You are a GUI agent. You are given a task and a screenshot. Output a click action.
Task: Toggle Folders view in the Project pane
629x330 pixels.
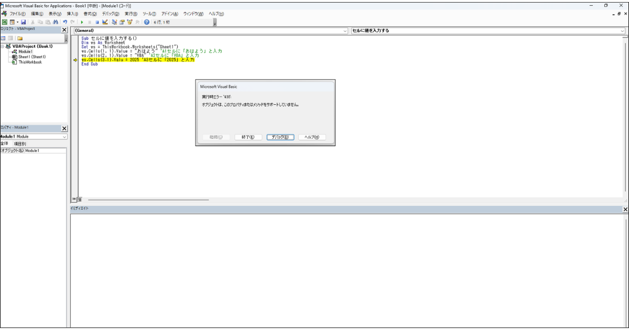click(19, 38)
